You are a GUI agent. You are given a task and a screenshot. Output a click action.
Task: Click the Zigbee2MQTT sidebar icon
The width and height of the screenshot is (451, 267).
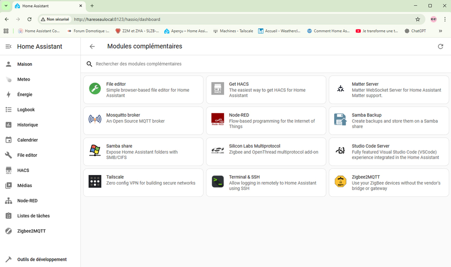pos(9,231)
